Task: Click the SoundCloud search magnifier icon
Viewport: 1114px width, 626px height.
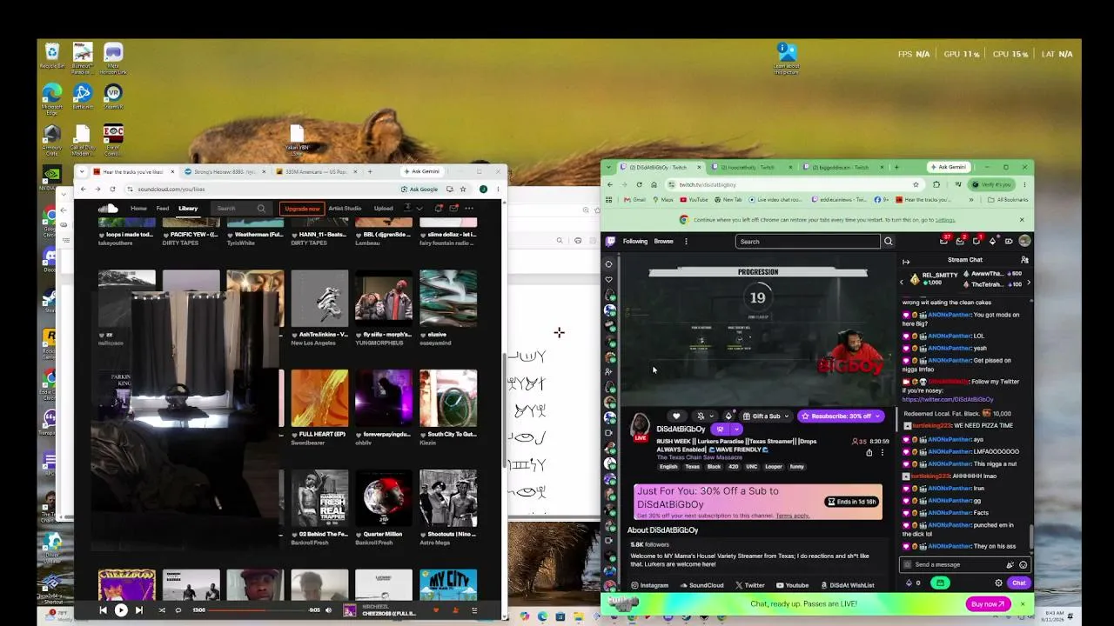Action: pyautogui.click(x=261, y=209)
